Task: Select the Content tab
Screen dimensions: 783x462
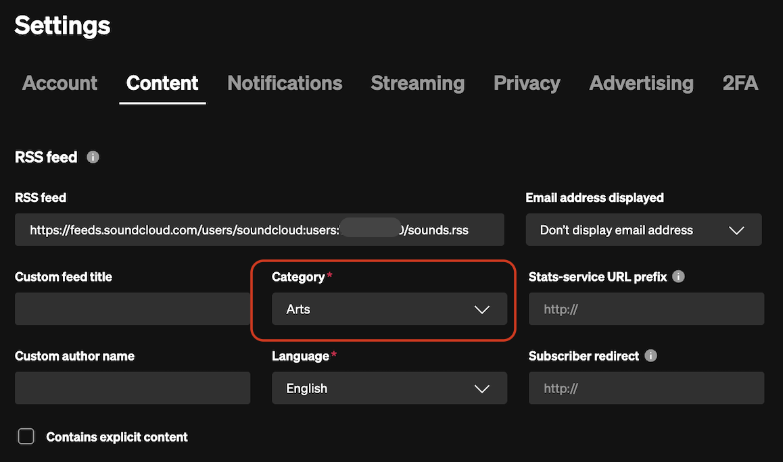Action: (162, 83)
